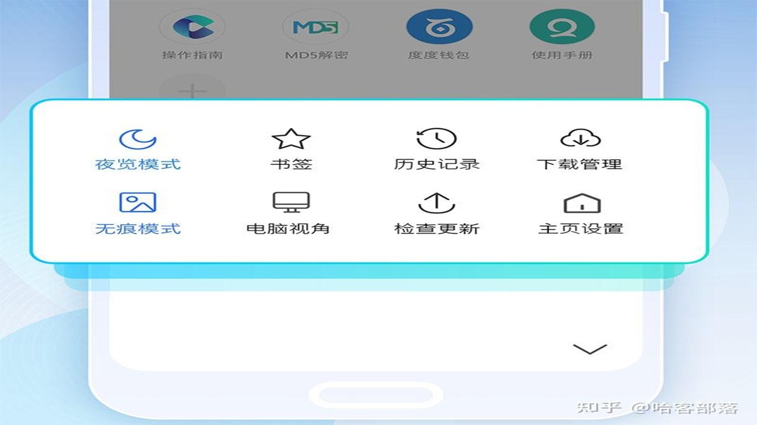757x425 pixels.
Task: Switch to desktop view monitor icon
Action: point(291,202)
